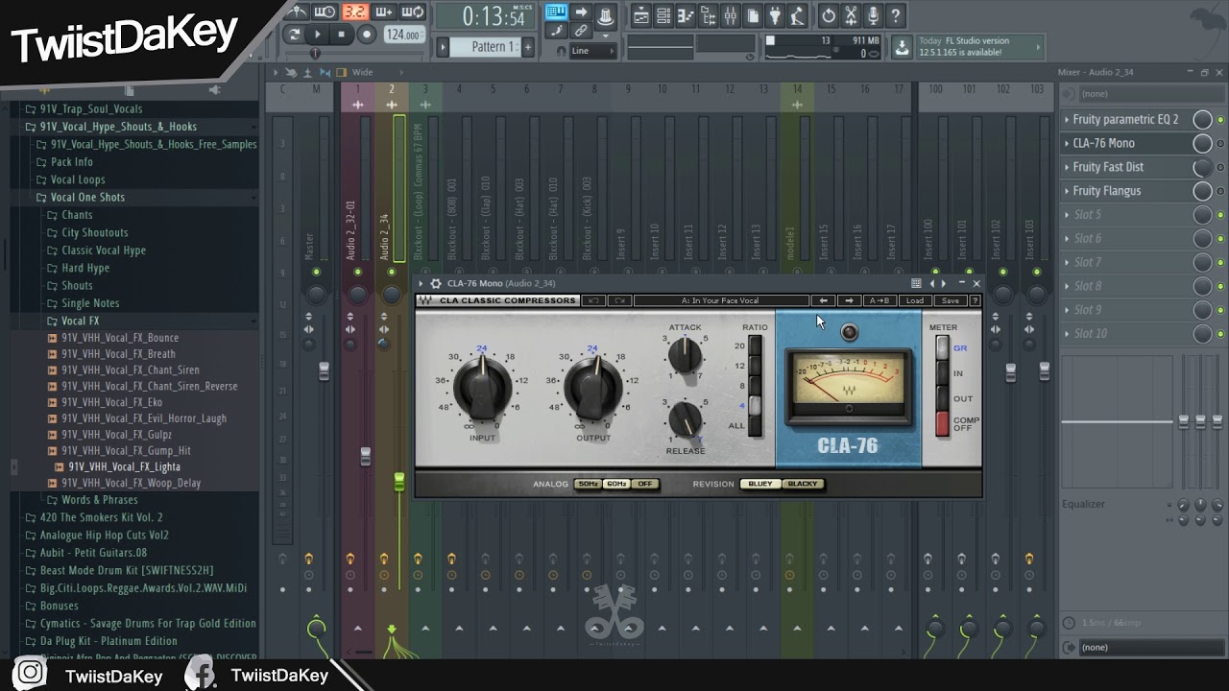Select 91V_VHH_Vocal_FX_Evil_Horror_Laugh sample

144,418
